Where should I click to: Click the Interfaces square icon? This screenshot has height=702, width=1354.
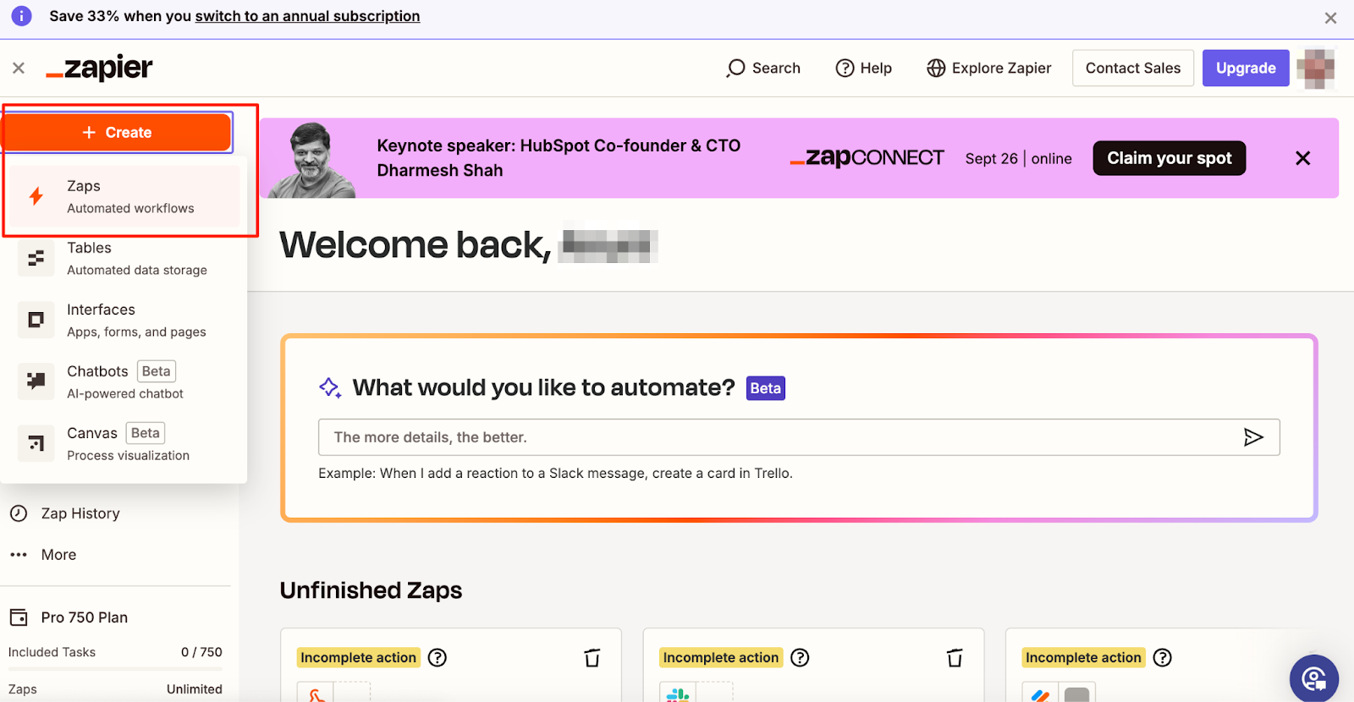tap(36, 320)
